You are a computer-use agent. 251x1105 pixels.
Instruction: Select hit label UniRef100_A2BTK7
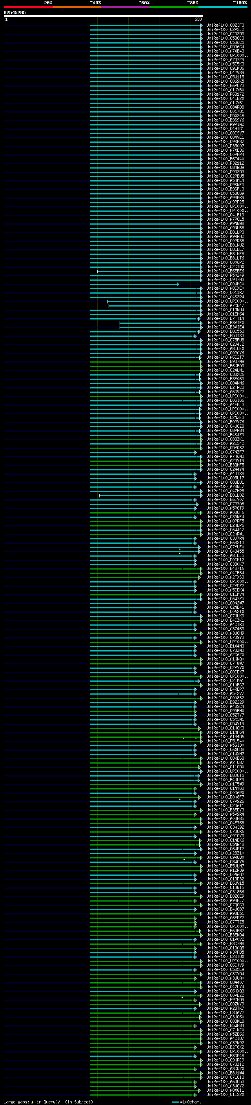[225, 1009]
